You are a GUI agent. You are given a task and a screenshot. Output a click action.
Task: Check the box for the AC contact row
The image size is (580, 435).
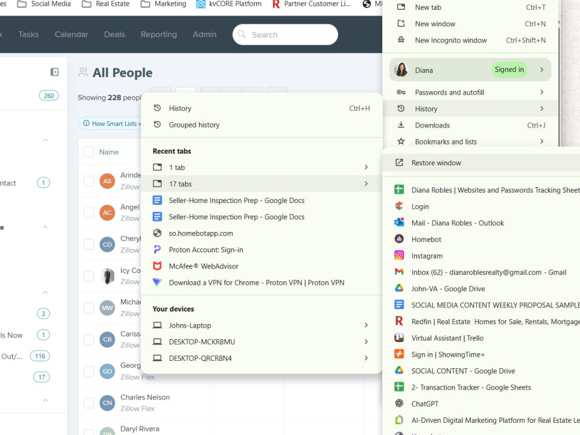pos(89,213)
